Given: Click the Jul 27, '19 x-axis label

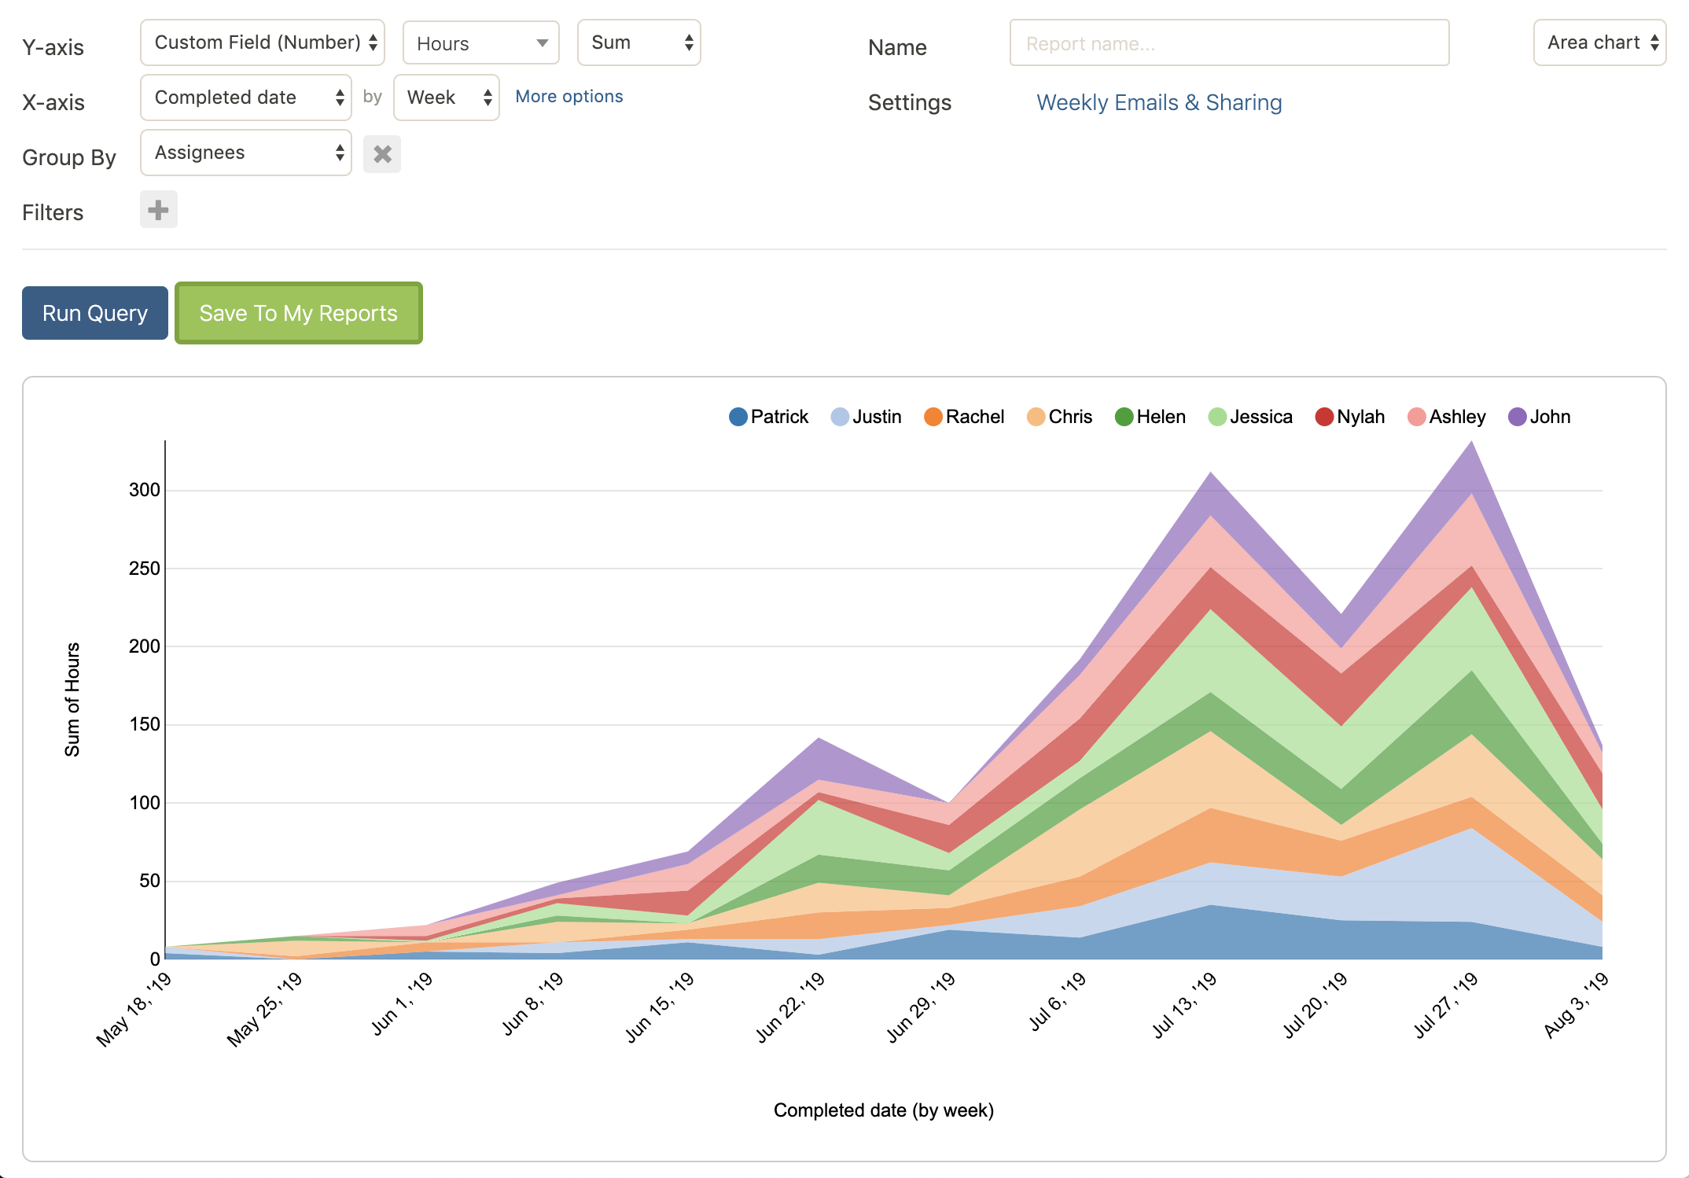Looking at the screenshot, I should [x=1446, y=1004].
